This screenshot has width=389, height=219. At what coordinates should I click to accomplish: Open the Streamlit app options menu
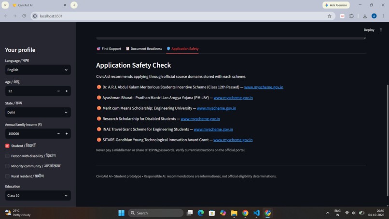pos(381,30)
